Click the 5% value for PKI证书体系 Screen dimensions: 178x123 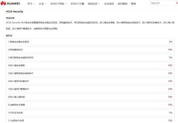[170, 113]
